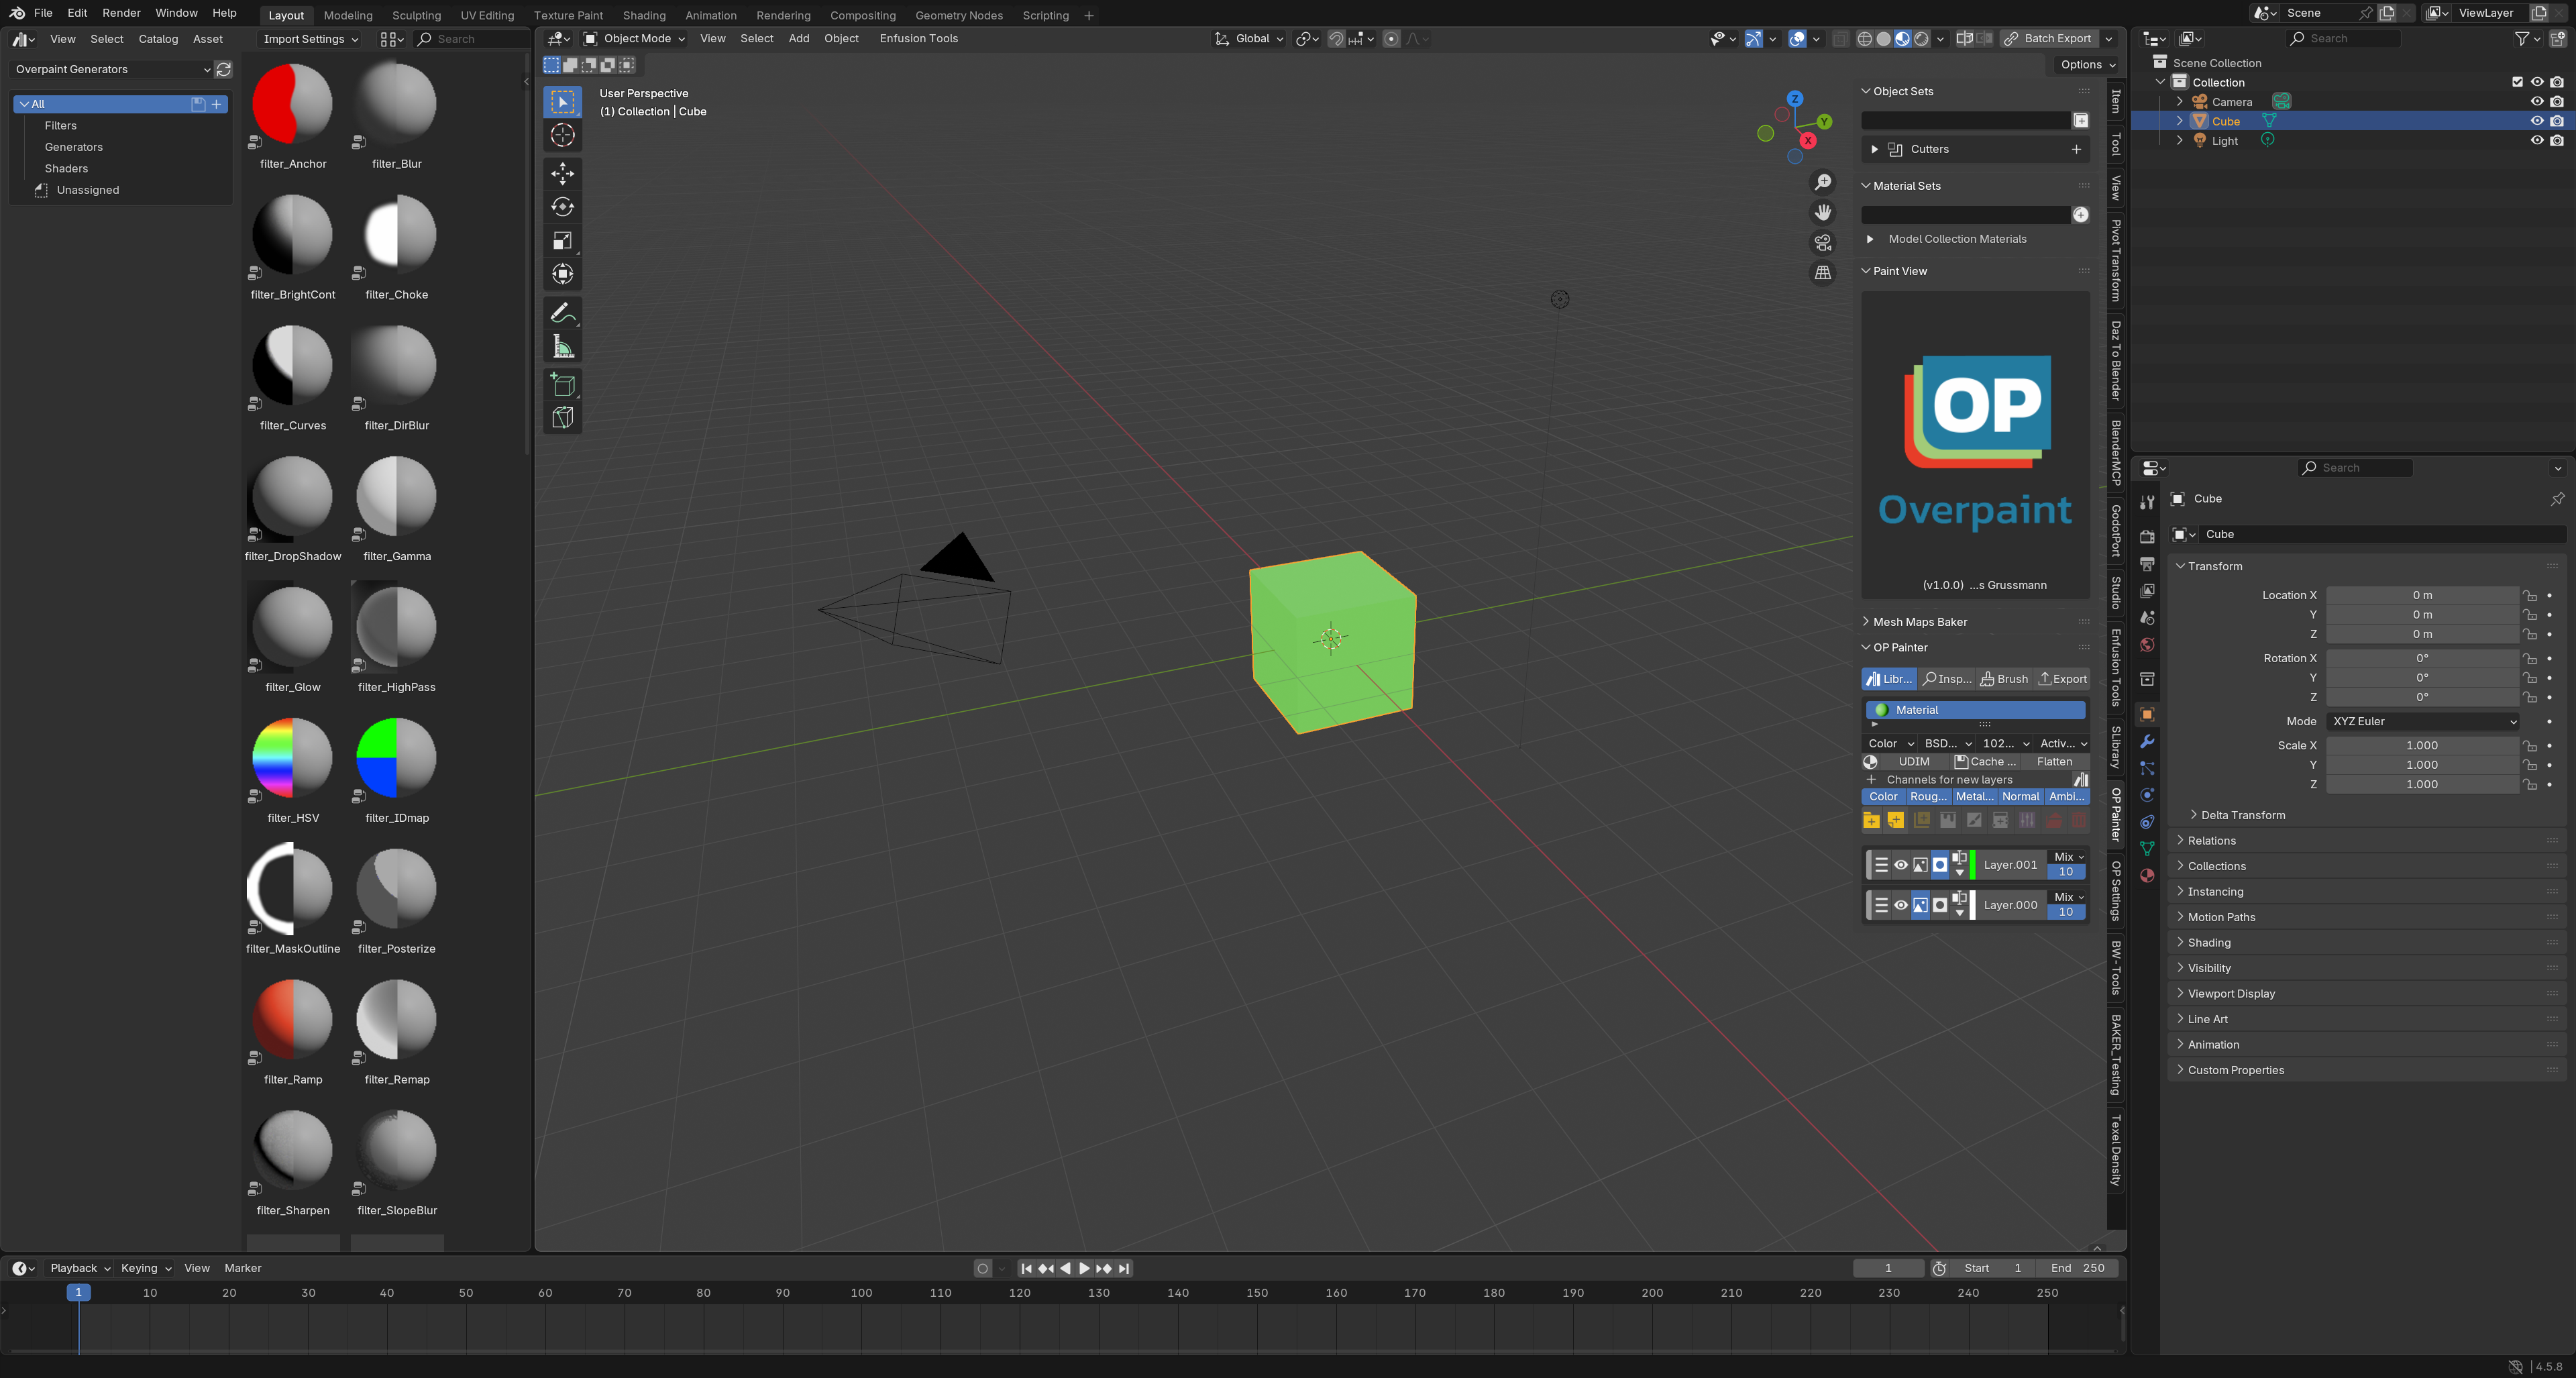Choose the Measure tool

coord(562,347)
